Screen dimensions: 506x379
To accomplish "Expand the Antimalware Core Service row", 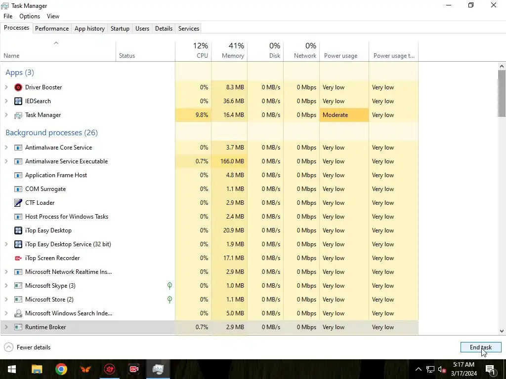I will (6, 148).
